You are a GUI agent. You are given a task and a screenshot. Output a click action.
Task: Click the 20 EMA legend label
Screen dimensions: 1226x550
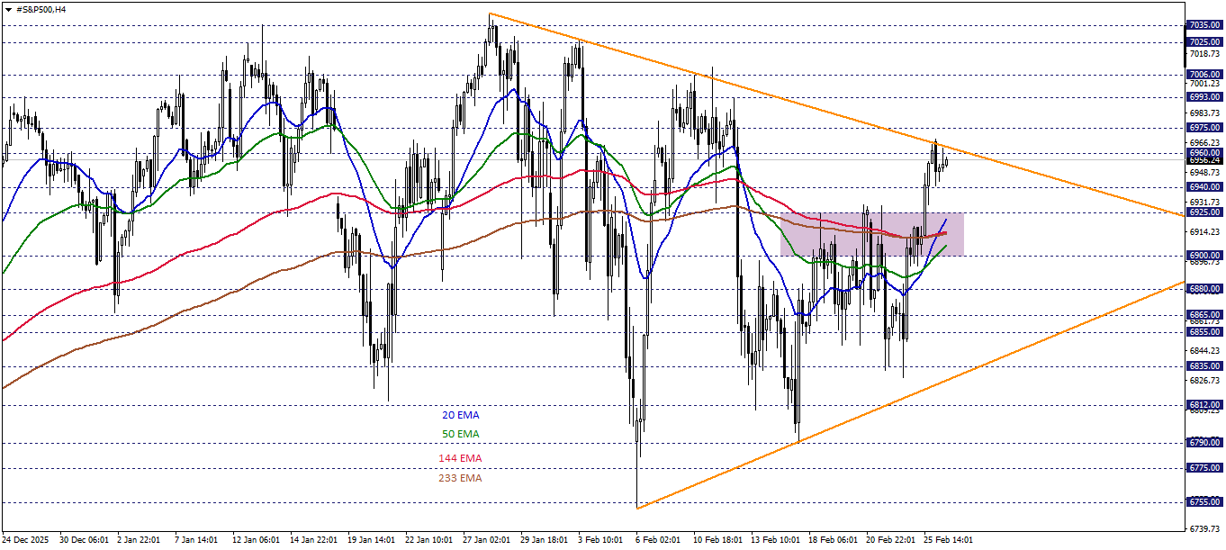(x=459, y=415)
